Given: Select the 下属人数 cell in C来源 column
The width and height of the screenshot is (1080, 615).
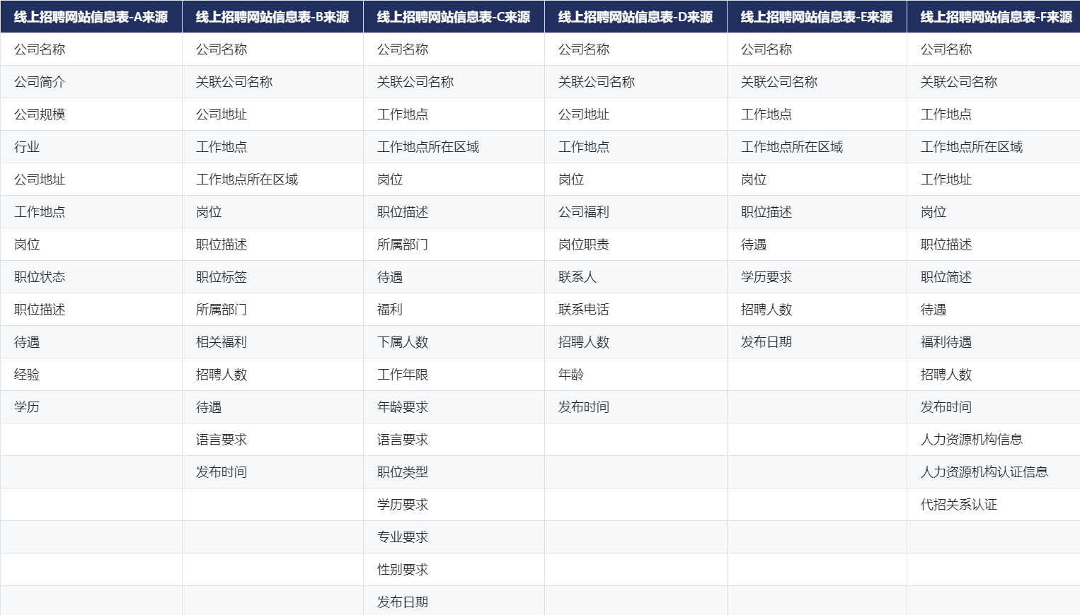Looking at the screenshot, I should (x=454, y=342).
